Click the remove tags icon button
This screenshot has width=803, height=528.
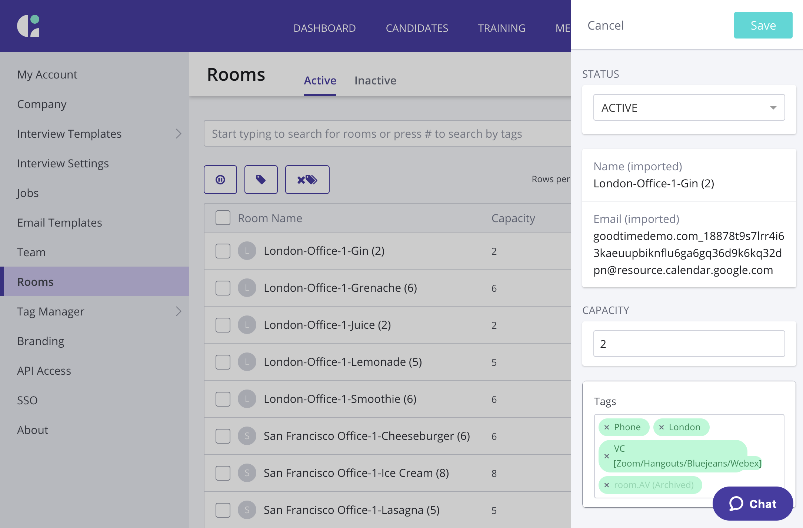307,180
